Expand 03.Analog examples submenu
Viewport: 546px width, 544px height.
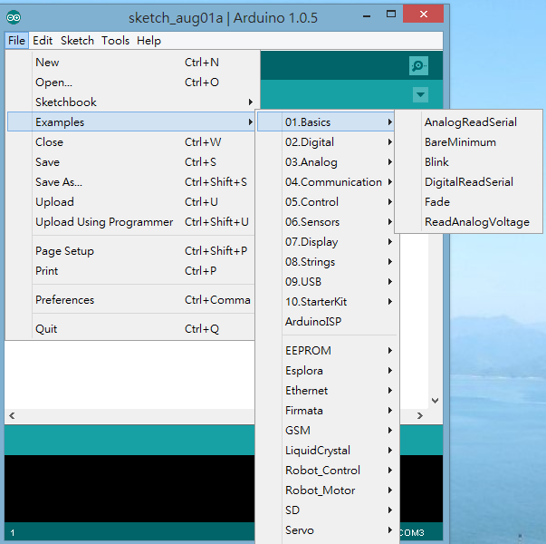[x=327, y=162]
